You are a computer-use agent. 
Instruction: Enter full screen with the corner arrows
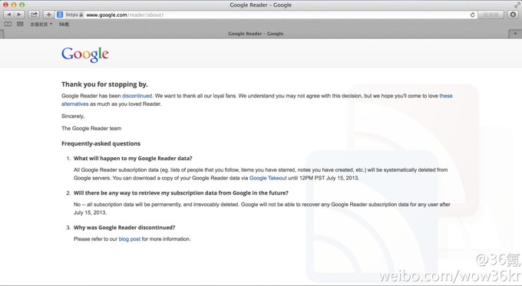pyautogui.click(x=517, y=5)
